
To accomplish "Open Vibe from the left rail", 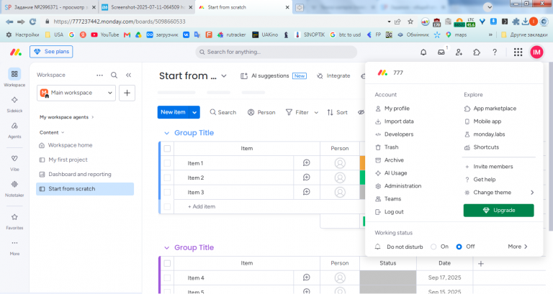I will pos(14,159).
